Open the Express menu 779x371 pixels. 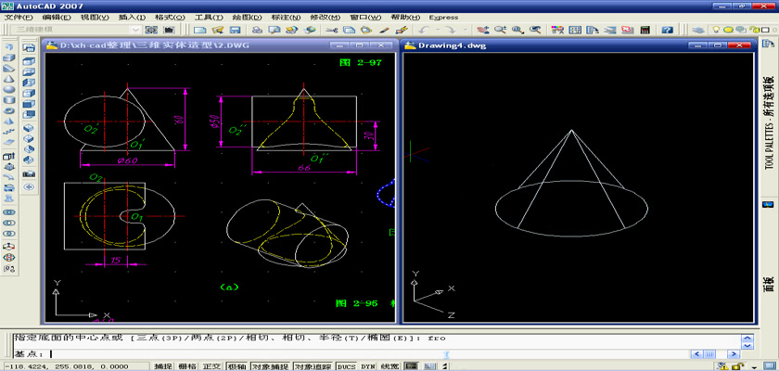pyautogui.click(x=443, y=17)
